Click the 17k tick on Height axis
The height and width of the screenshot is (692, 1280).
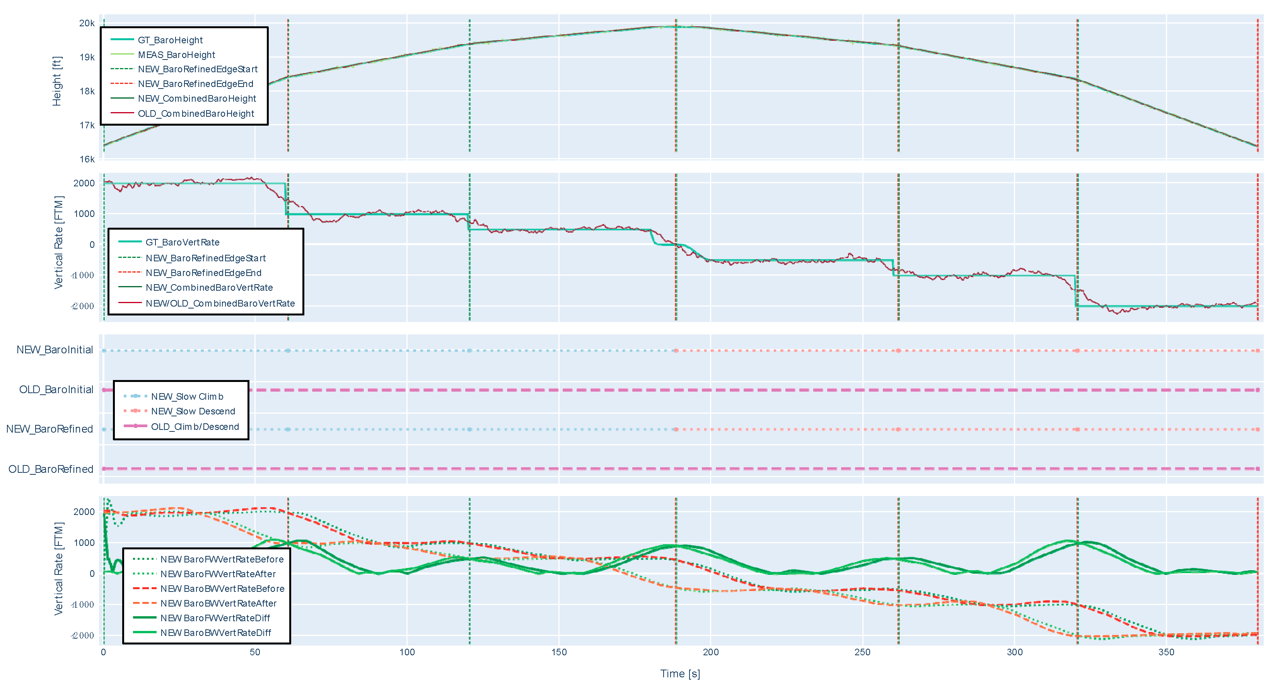[x=87, y=125]
